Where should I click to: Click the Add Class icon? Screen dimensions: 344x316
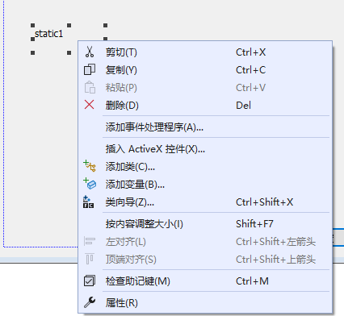click(90, 166)
